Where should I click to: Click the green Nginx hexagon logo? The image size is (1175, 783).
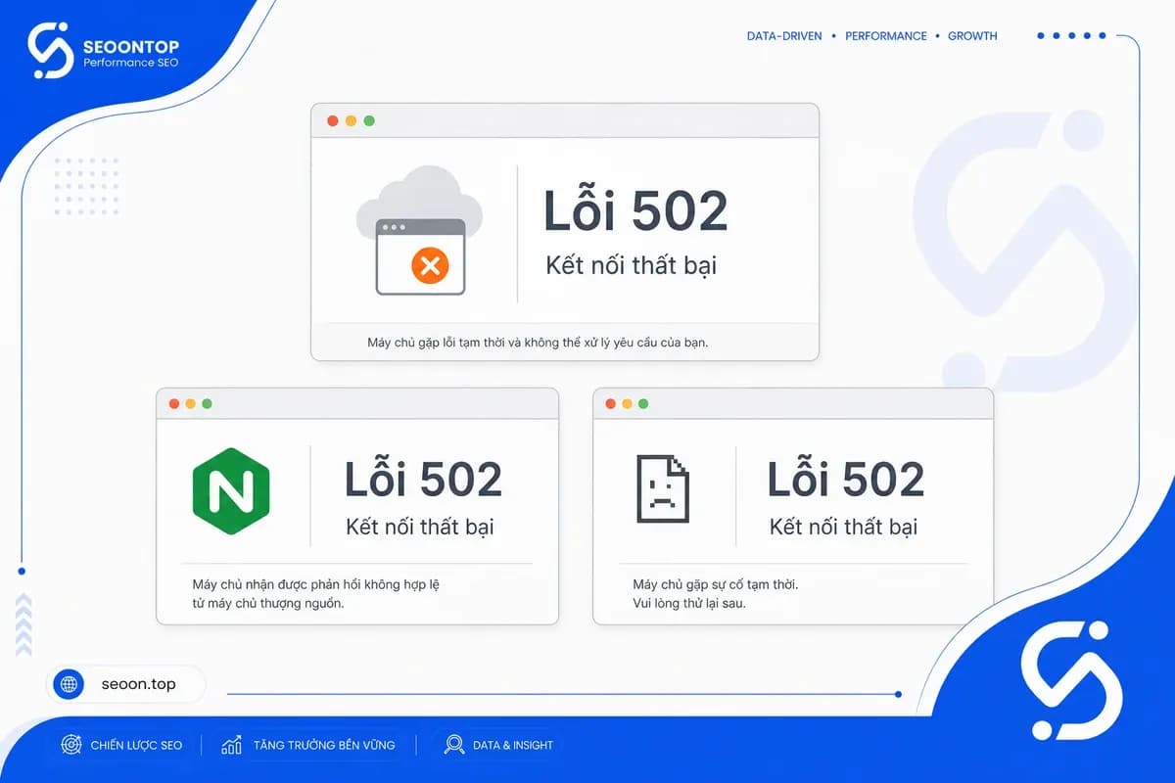click(231, 491)
